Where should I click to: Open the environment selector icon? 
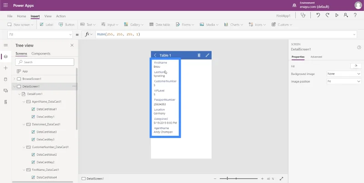[294, 5]
